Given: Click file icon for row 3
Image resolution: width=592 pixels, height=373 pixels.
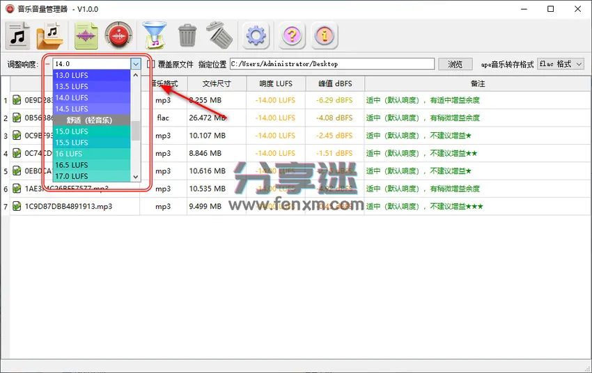Looking at the screenshot, I should coord(17,136).
